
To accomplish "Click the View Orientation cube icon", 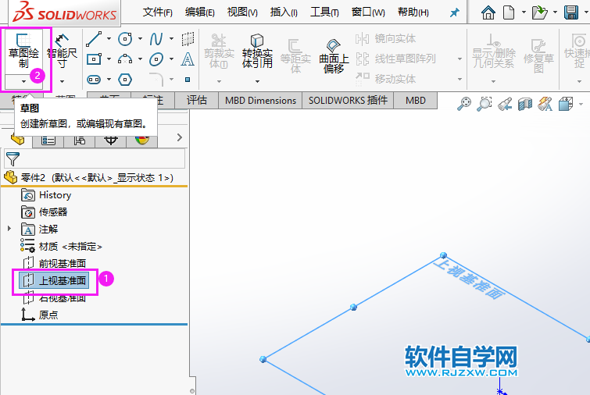I will point(566,104).
